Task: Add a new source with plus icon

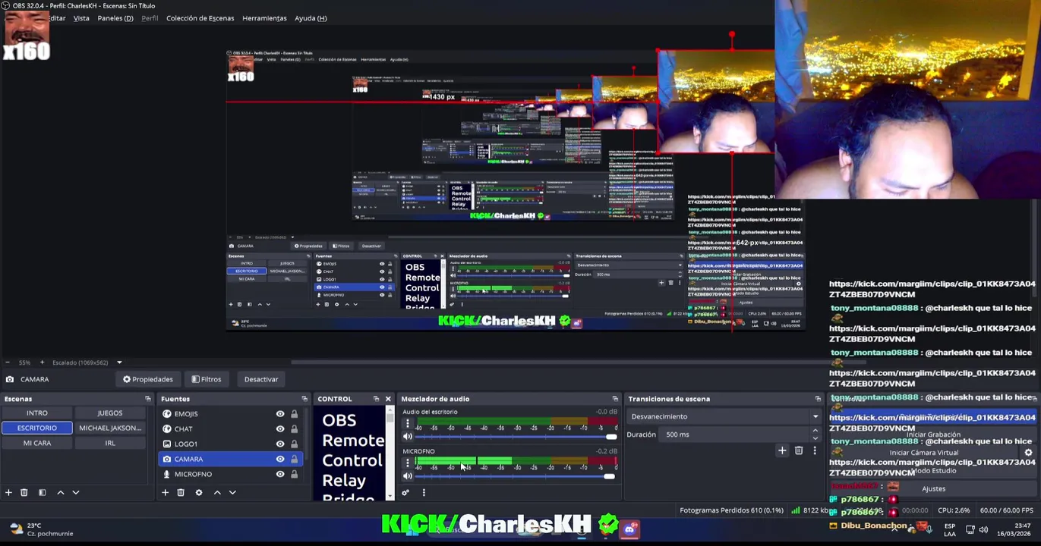Action: tap(165, 493)
